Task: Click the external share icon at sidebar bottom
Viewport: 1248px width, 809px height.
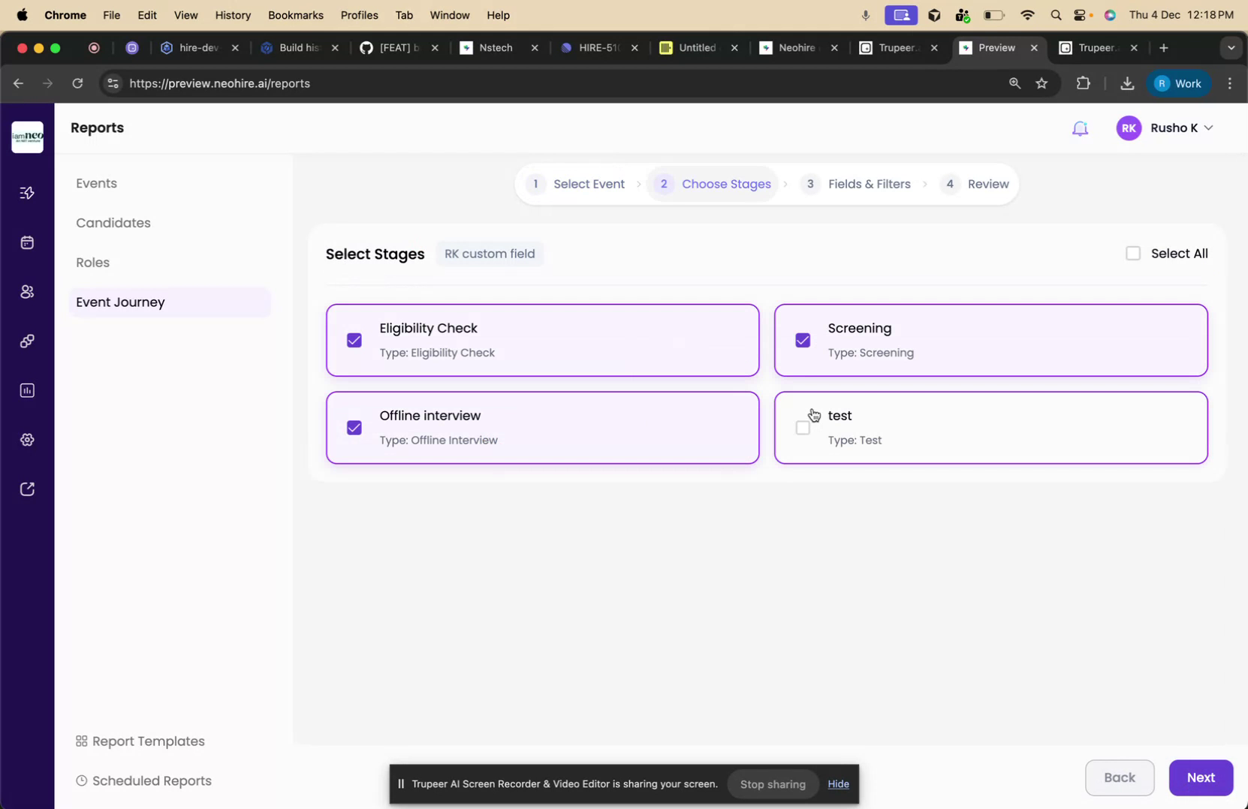Action: 27,489
